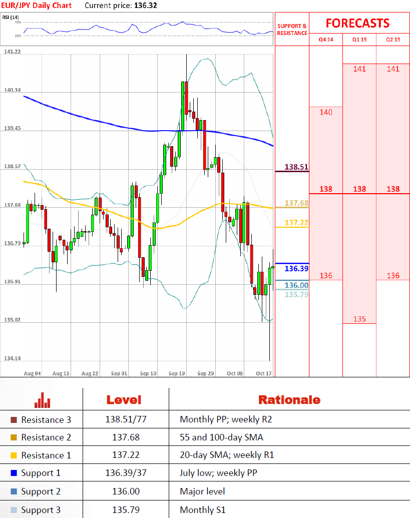Click the Monthly S1 rationale

coord(203,510)
